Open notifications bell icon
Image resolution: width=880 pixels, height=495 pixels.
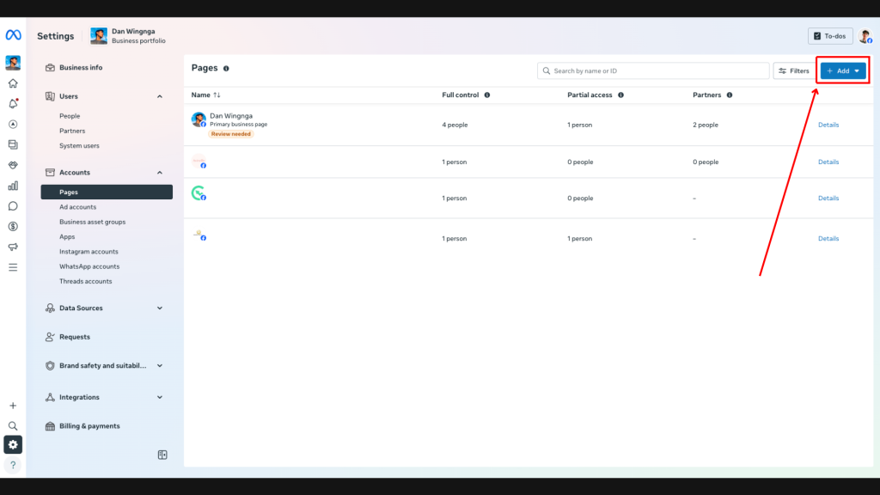13,104
